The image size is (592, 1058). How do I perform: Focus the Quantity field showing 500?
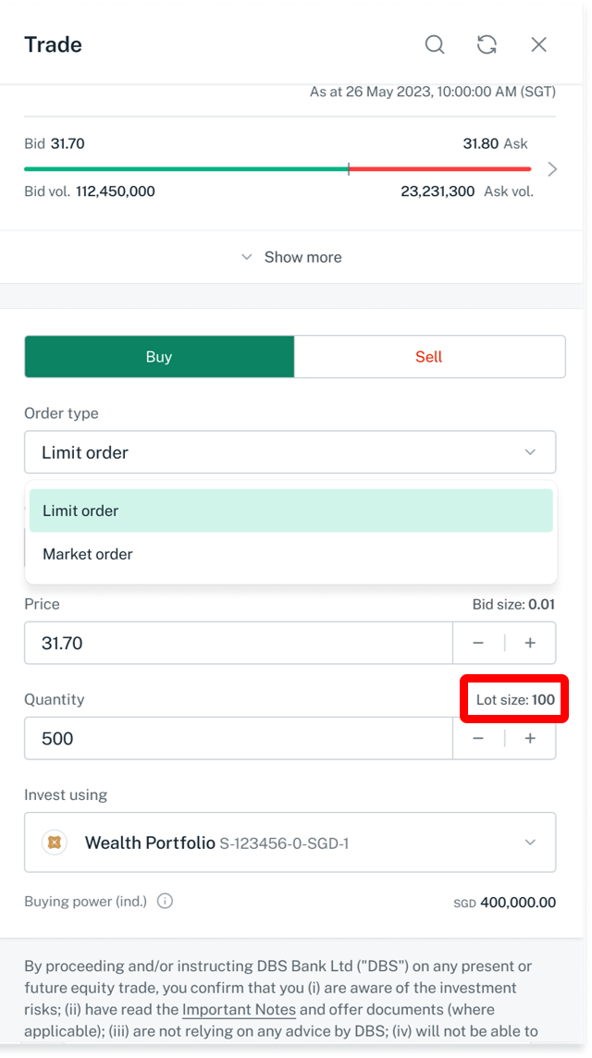[x=239, y=738]
